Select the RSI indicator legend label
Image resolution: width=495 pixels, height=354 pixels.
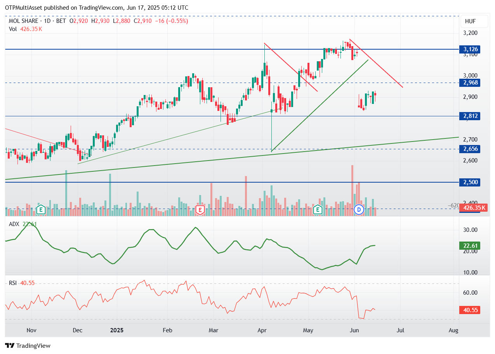pos(13,283)
